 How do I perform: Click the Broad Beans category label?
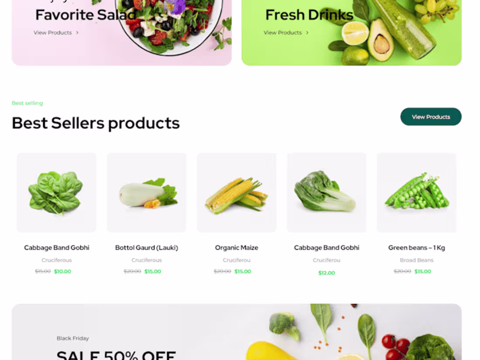pos(417,260)
